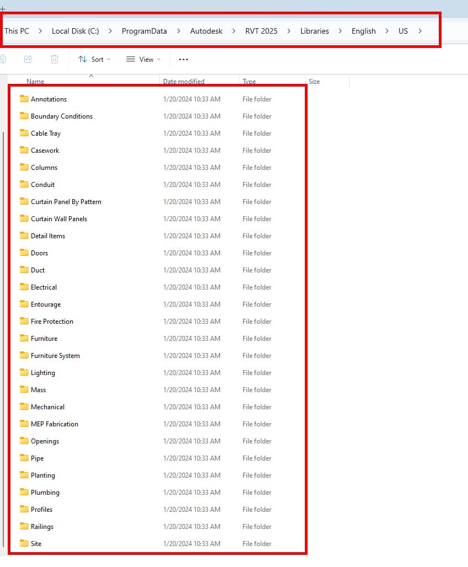Screen dimensions: 468x567
Task: Expand the chevron after English
Action: (387, 31)
